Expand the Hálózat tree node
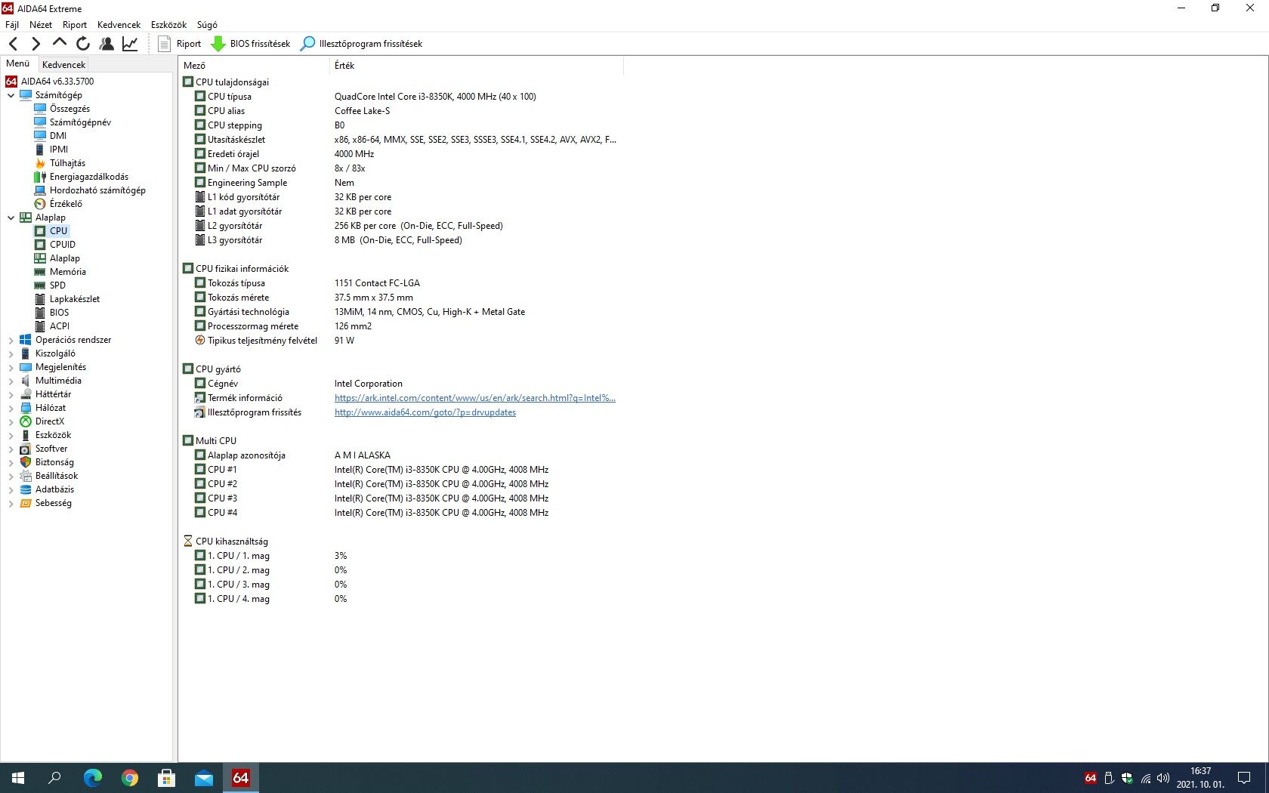Viewport: 1269px width, 793px height. coord(11,408)
